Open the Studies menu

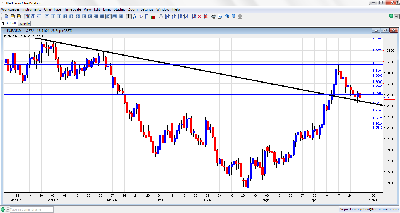click(119, 9)
